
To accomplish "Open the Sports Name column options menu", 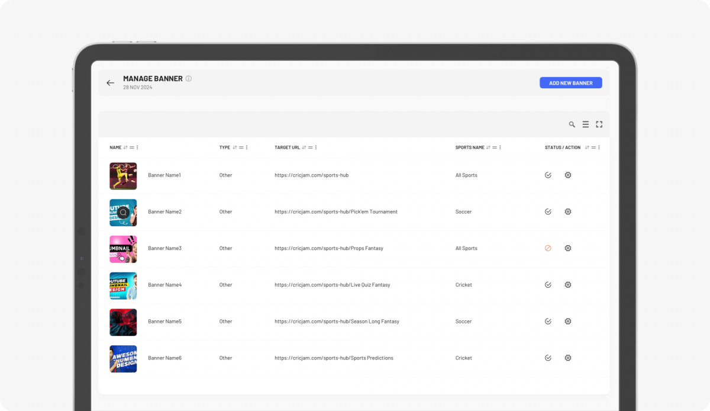I will [x=501, y=147].
